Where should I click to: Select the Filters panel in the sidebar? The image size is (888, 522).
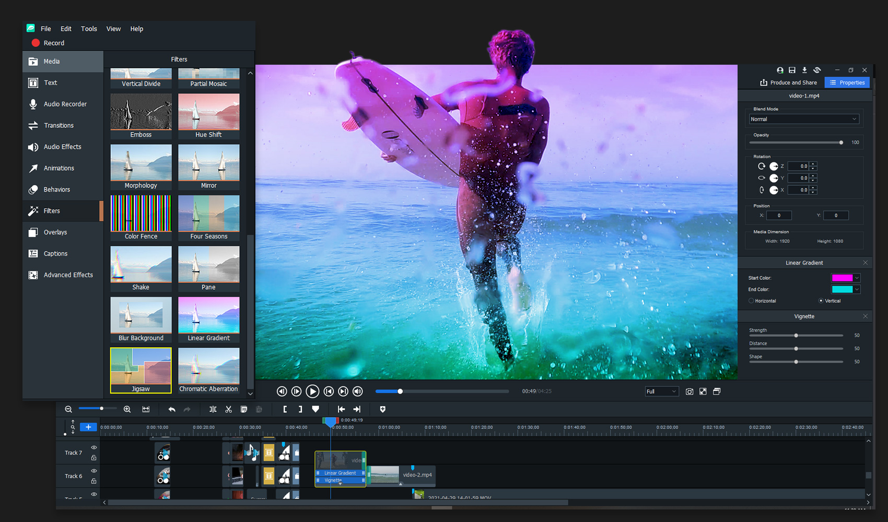pos(51,211)
